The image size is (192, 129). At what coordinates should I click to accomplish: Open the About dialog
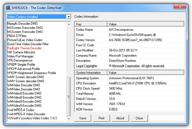click(x=120, y=118)
